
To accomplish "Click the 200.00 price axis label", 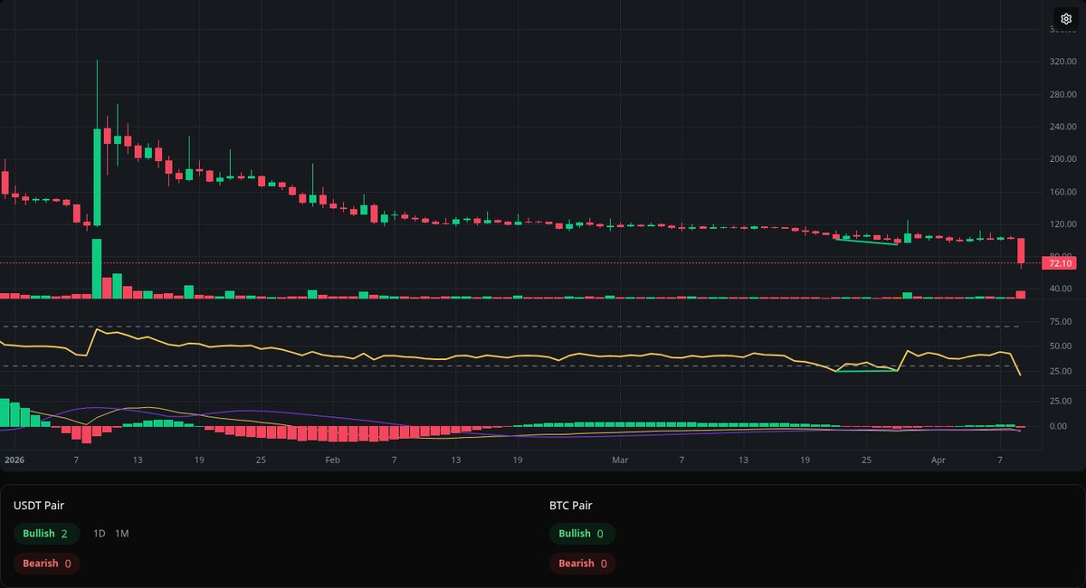I will [x=1062, y=159].
